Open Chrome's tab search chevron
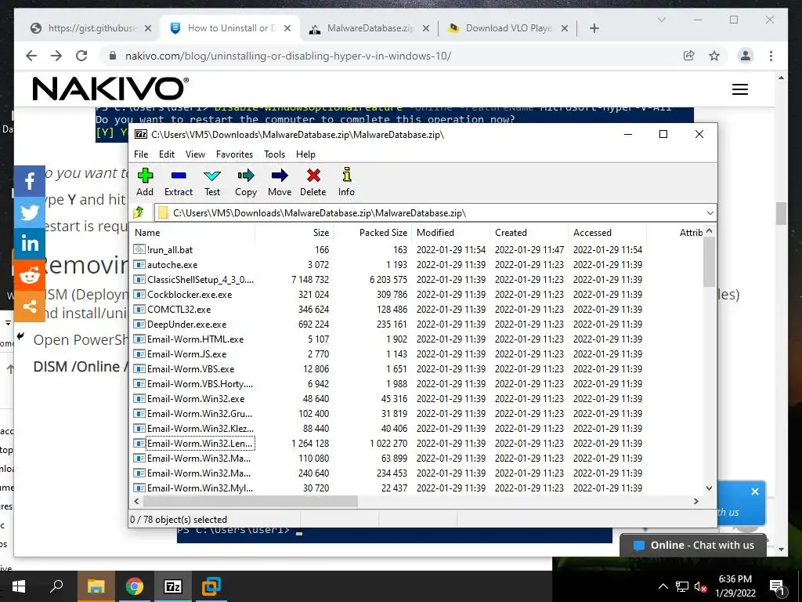Viewport: 802px width, 602px height. [661, 20]
